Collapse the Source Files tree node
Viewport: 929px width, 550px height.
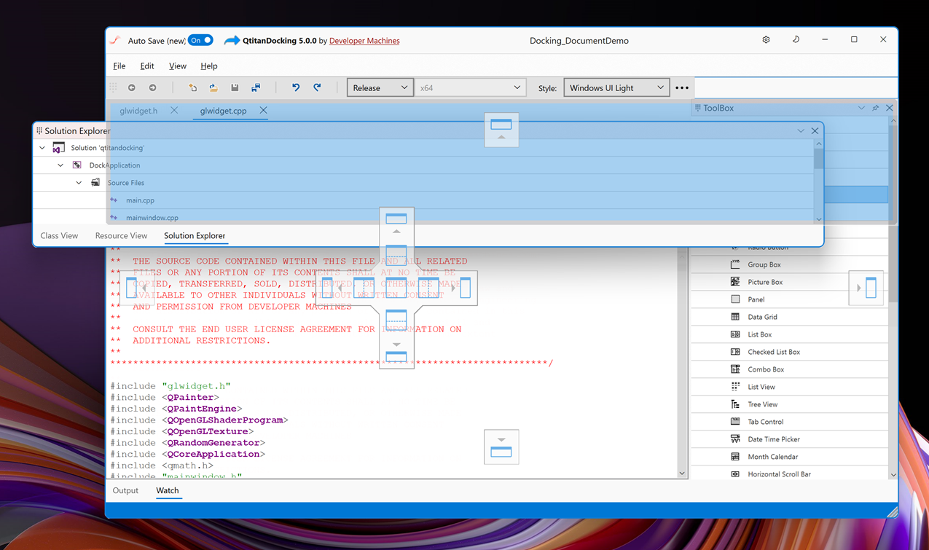[x=79, y=183]
